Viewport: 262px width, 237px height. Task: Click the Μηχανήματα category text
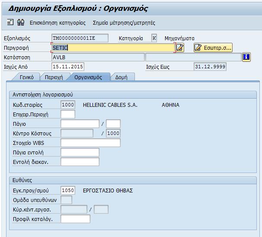coord(179,38)
